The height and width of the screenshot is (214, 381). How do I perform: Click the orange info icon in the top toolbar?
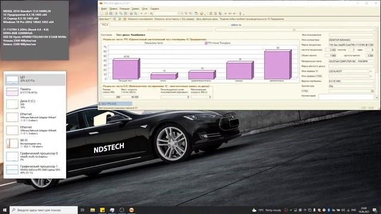(201, 14)
